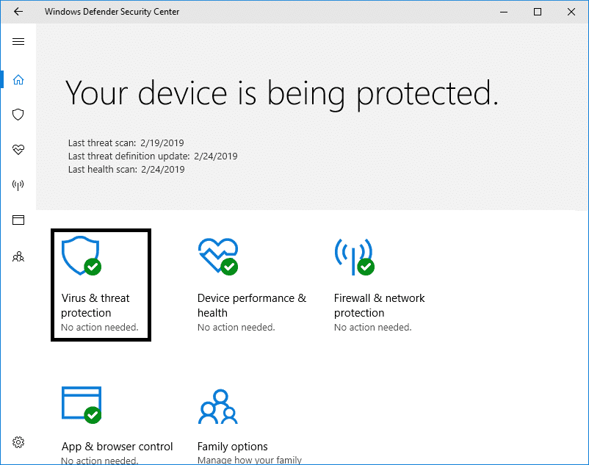
Task: Click the Firewall & network protection label
Action: (379, 306)
